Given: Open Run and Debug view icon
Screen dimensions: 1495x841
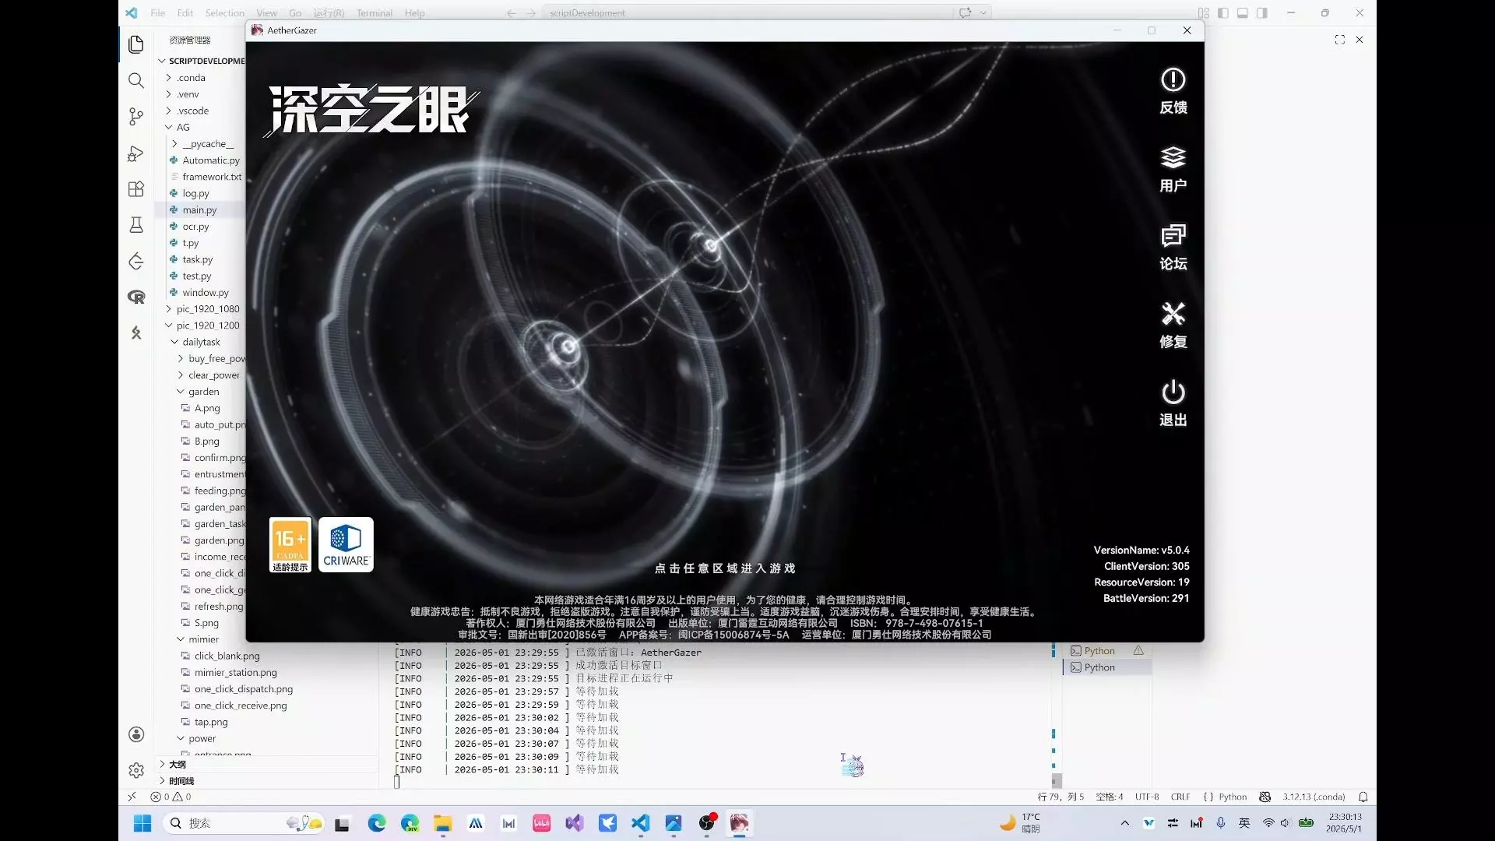Looking at the screenshot, I should point(136,153).
